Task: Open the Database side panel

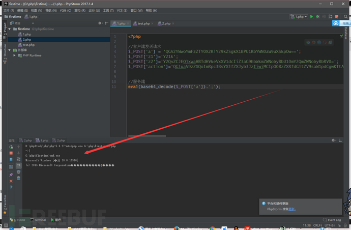Action: (x=346, y=33)
